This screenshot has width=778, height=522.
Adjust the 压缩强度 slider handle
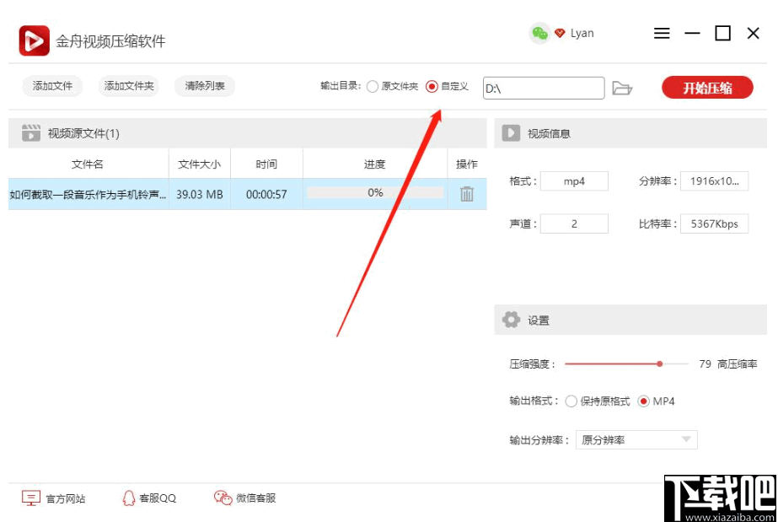click(660, 363)
